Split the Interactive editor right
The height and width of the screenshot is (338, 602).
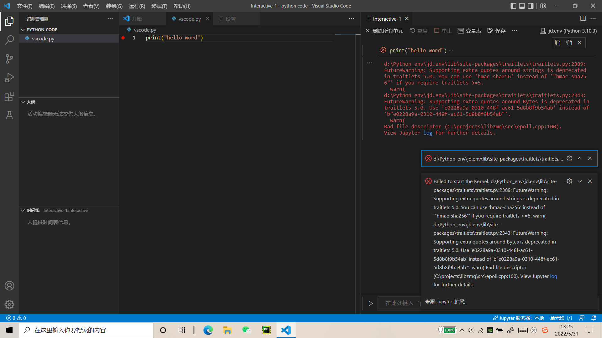[x=583, y=18]
